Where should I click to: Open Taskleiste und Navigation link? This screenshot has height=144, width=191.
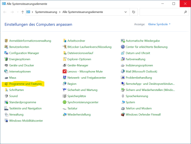(x=26, y=108)
